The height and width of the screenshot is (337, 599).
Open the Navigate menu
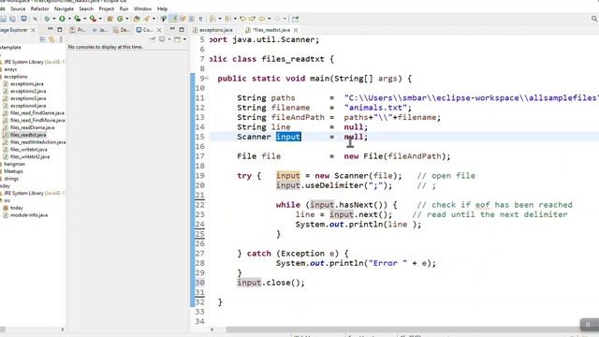[x=64, y=8]
